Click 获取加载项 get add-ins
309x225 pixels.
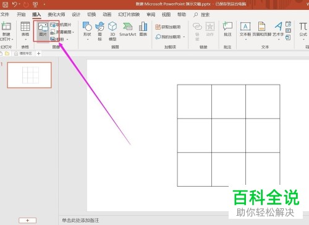[x=168, y=27]
